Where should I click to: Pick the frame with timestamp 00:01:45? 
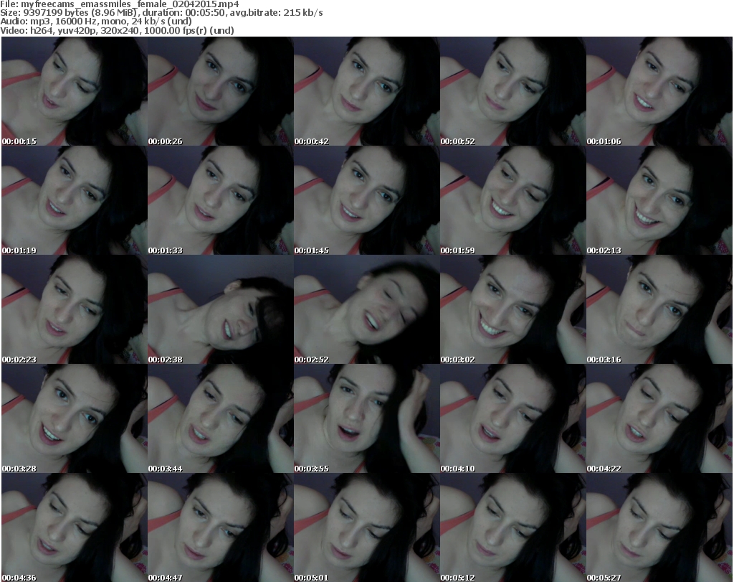366,200
